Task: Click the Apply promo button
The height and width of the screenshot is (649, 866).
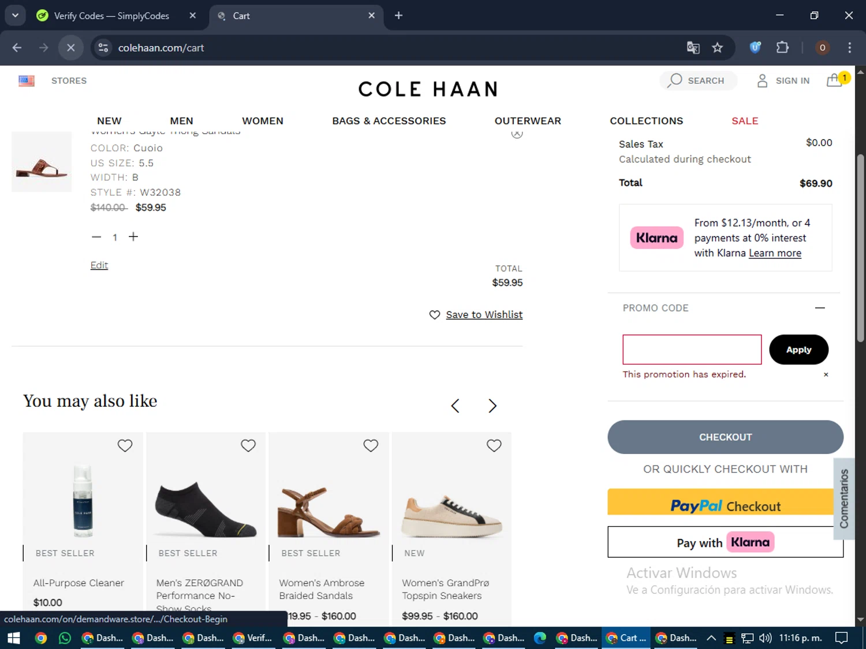Action: pyautogui.click(x=798, y=350)
